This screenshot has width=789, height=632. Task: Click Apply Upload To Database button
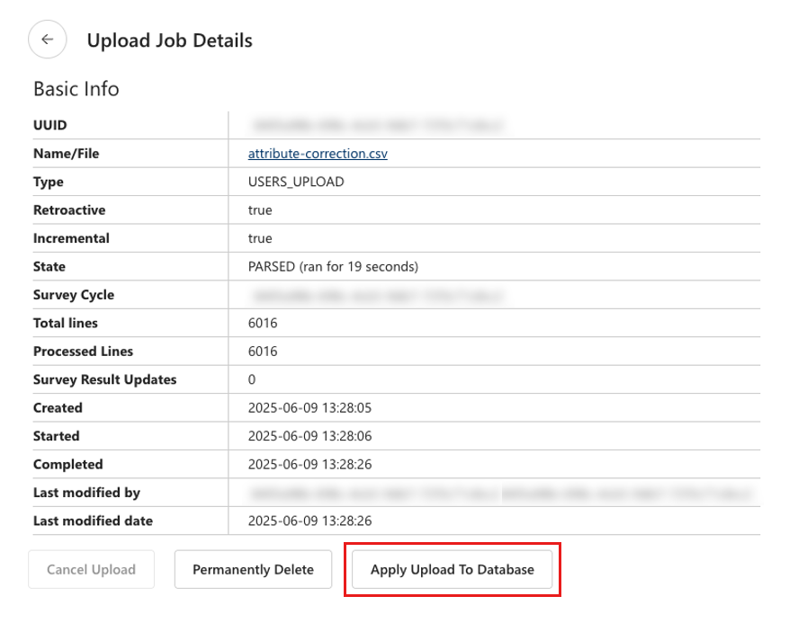[452, 569]
